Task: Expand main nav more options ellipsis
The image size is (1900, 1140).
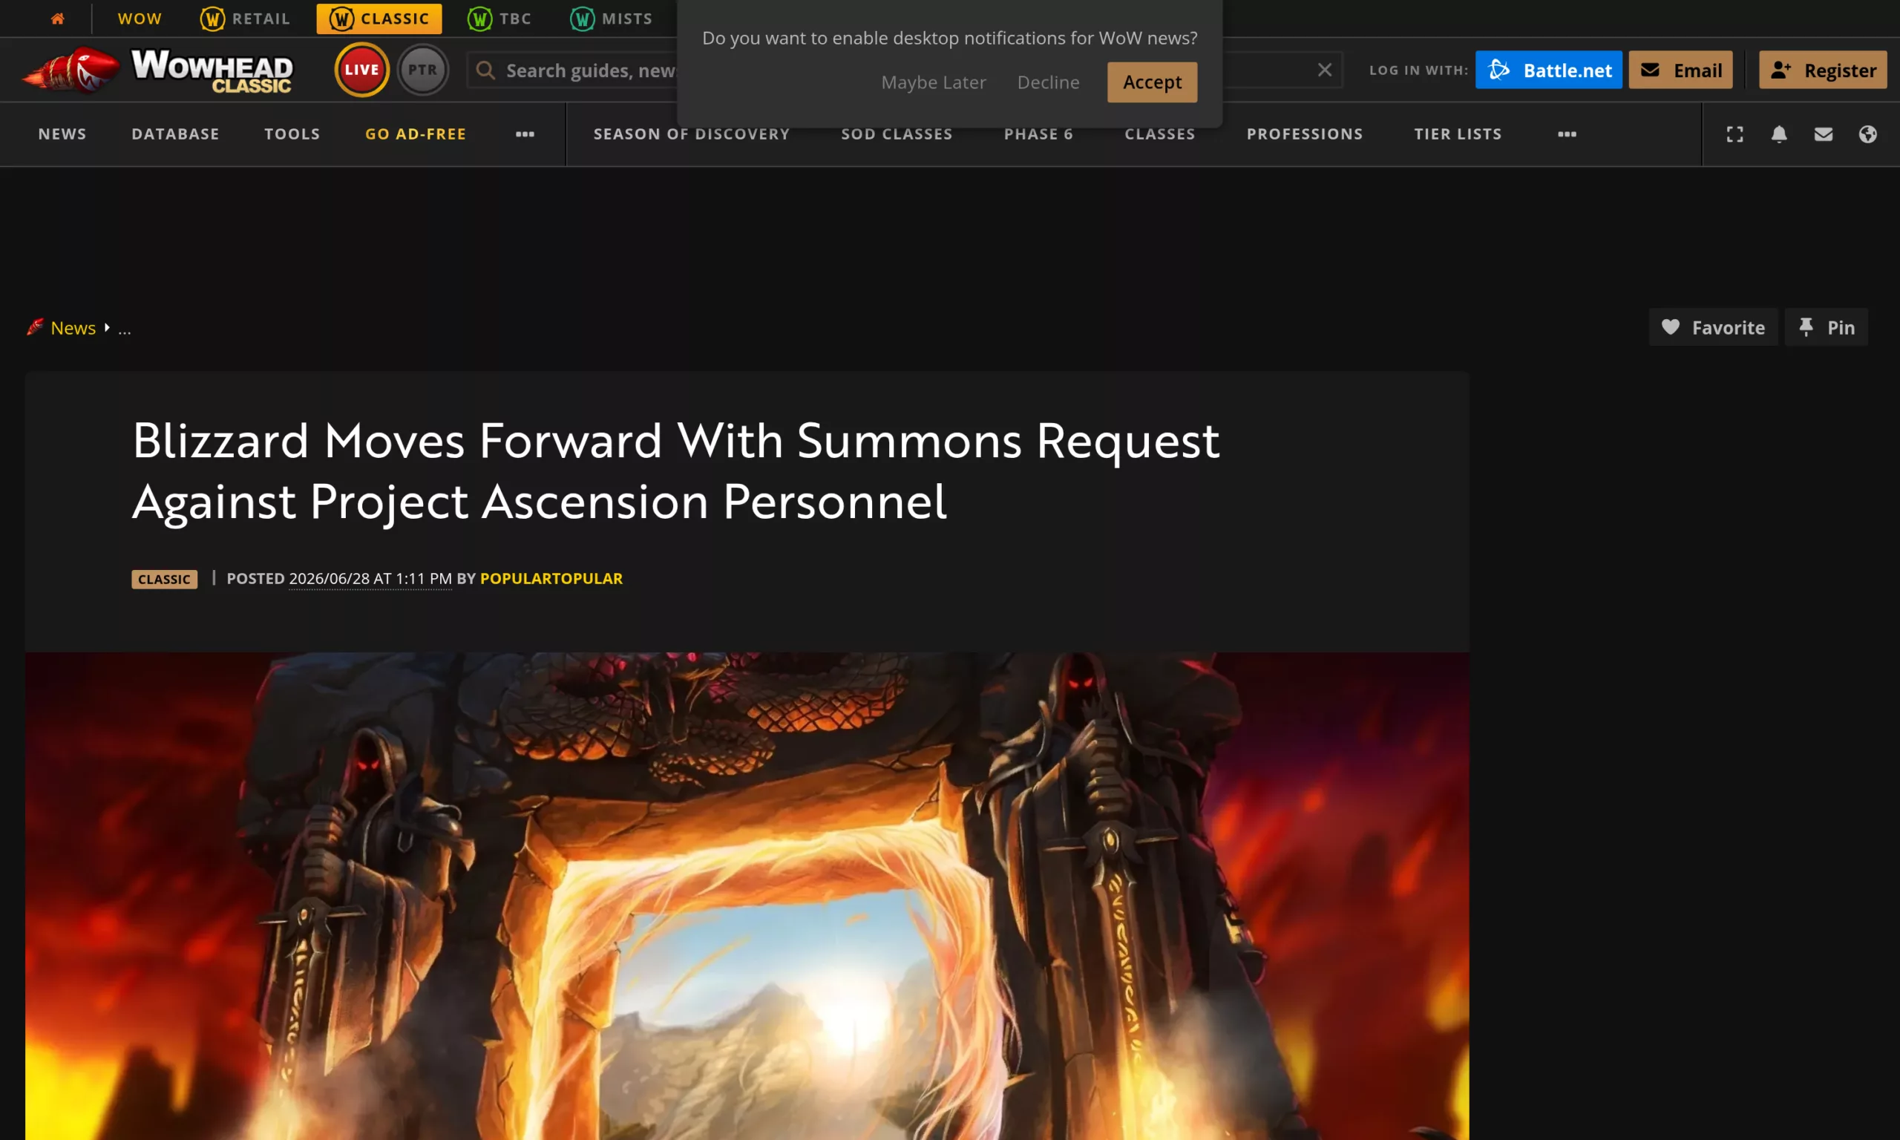Action: tap(525, 134)
